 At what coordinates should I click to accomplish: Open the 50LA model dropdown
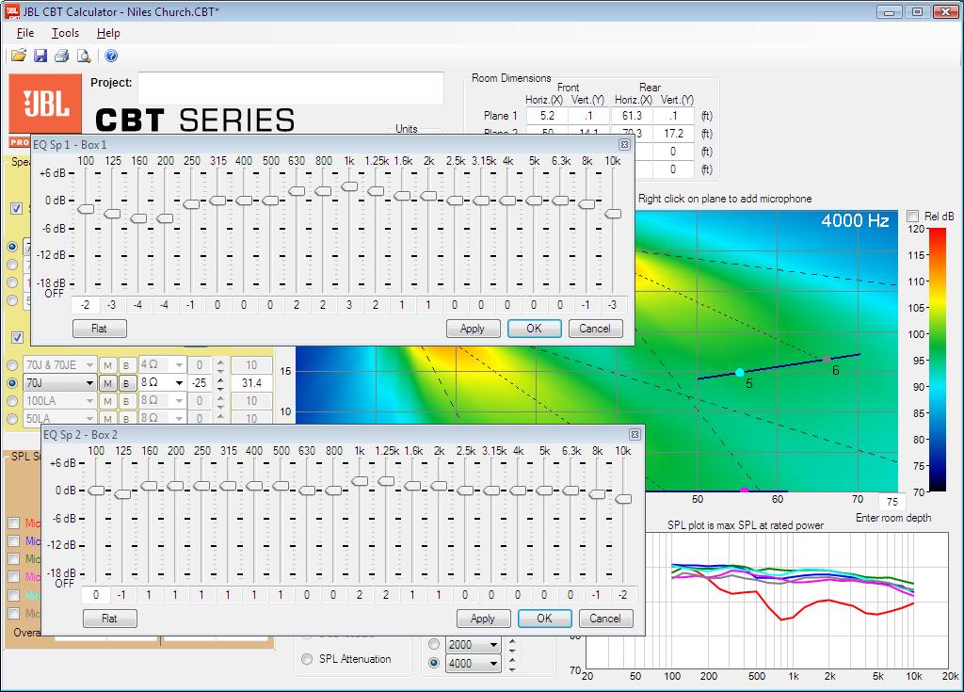tap(89, 418)
